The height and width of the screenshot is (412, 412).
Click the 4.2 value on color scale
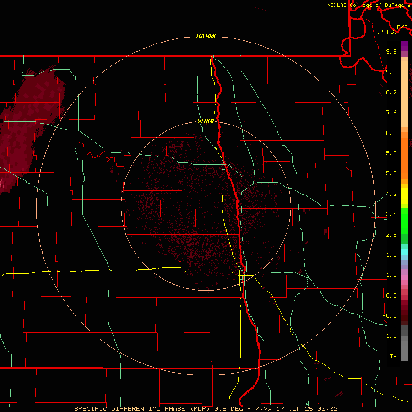coord(391,194)
